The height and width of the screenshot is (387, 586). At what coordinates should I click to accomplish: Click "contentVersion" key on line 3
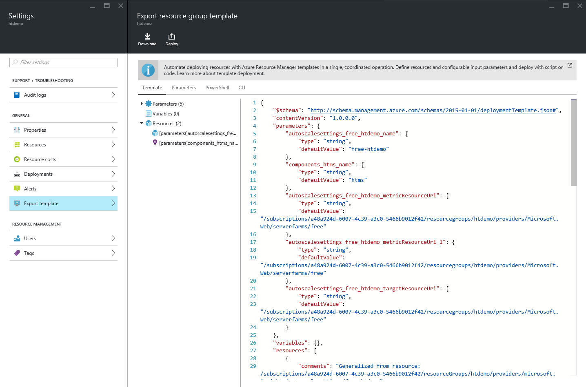pyautogui.click(x=298, y=118)
